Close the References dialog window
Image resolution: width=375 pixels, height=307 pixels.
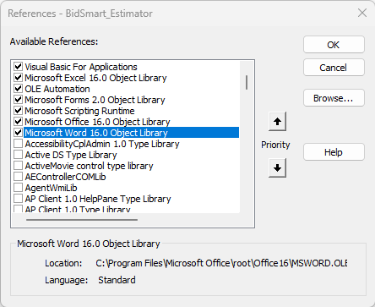pyautogui.click(x=362, y=13)
